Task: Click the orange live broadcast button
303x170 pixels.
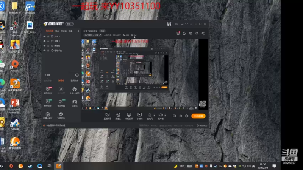Action: [x=198, y=116]
